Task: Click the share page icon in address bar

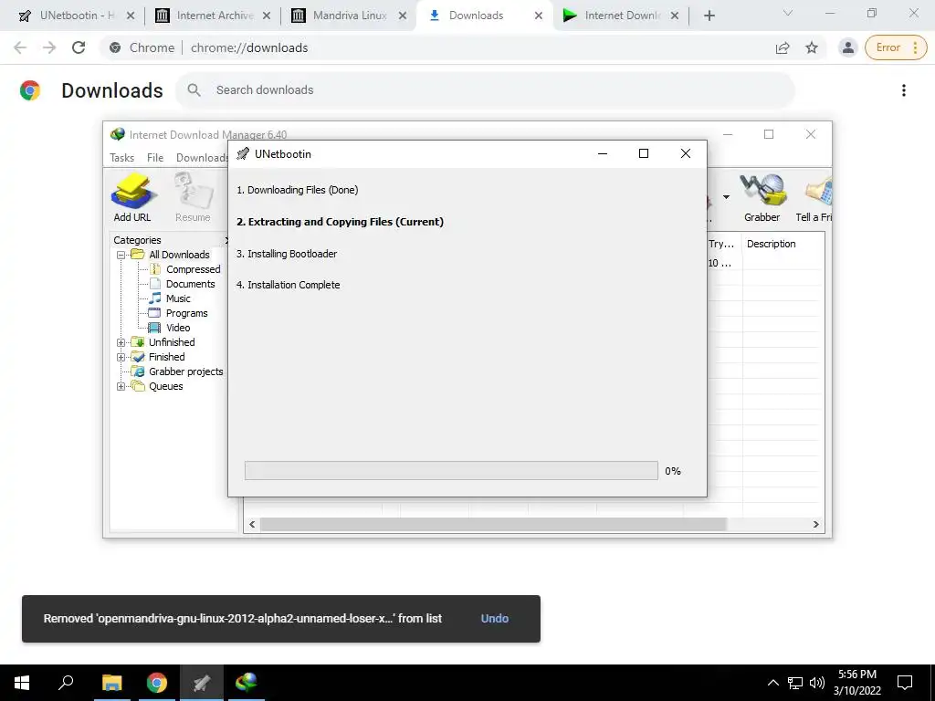Action: tap(783, 47)
